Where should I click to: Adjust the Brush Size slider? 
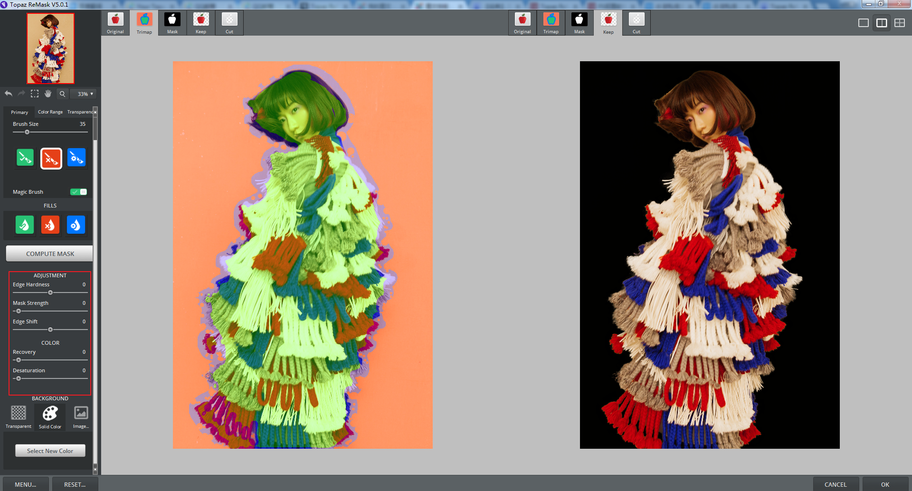click(x=50, y=132)
